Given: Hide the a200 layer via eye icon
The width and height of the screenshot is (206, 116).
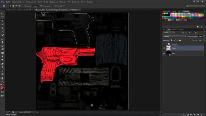Looking at the screenshot, I should pyautogui.click(x=164, y=53).
